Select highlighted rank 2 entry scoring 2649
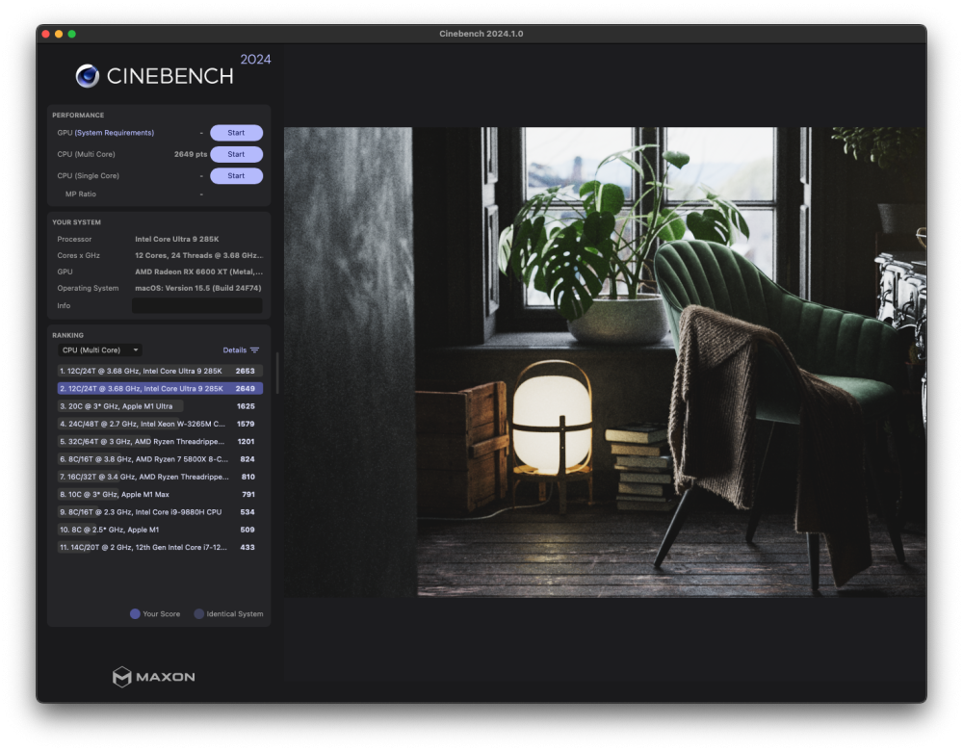963x751 pixels. click(160, 389)
